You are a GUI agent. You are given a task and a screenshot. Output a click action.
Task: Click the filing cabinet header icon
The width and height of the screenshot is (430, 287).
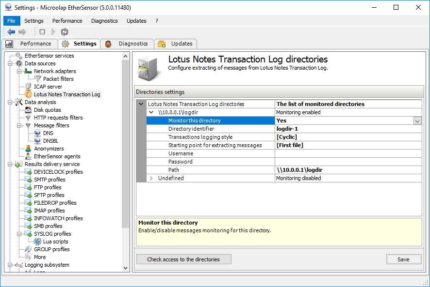coord(148,68)
